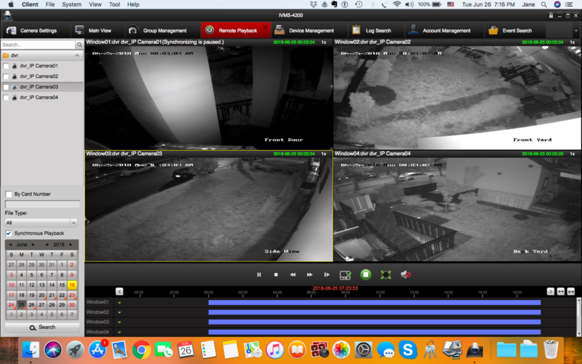Check the dvr_IP Camera01 checkbox
582x364 pixels.
click(x=6, y=66)
